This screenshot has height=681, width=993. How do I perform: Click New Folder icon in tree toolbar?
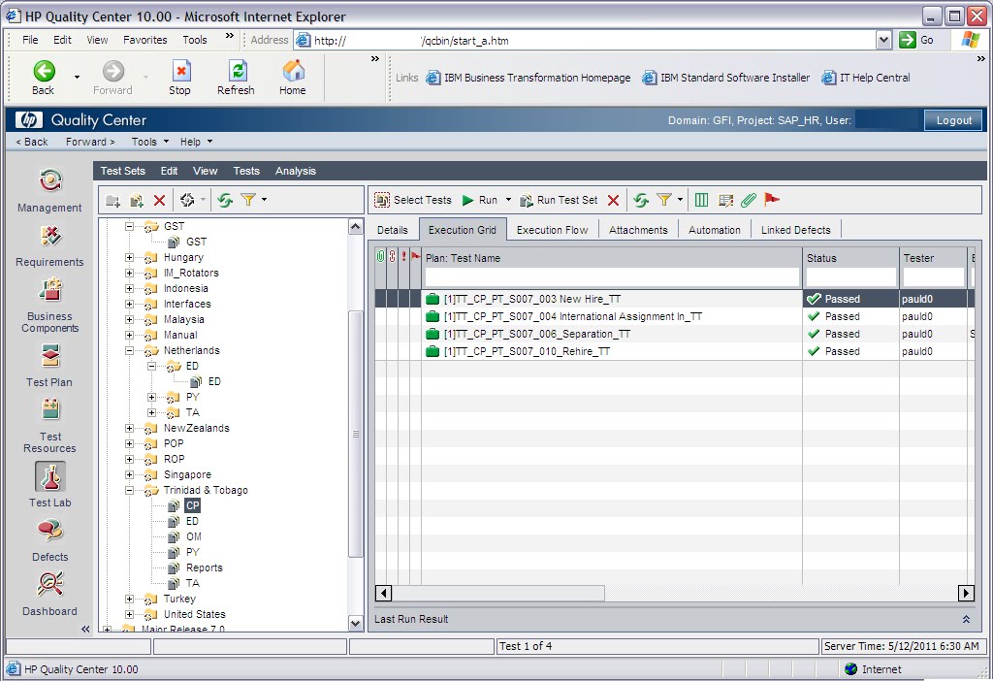coord(113,200)
